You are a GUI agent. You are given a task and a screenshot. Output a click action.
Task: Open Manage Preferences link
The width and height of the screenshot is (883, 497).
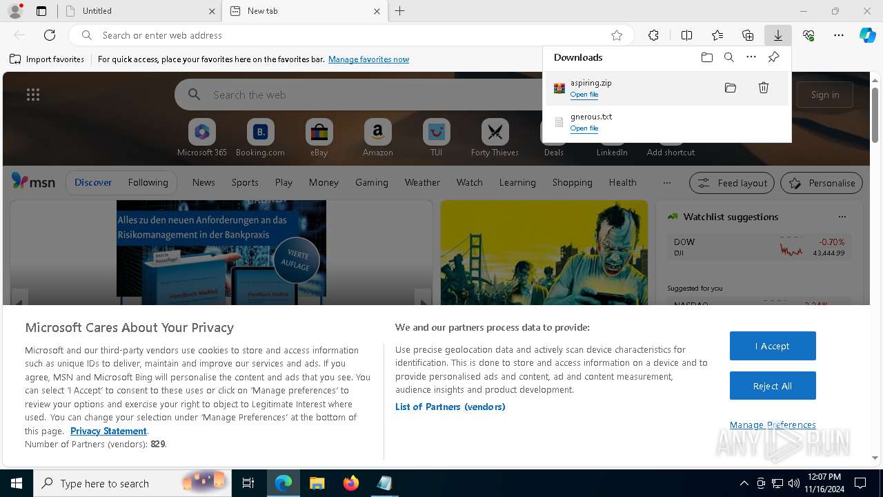coord(773,425)
